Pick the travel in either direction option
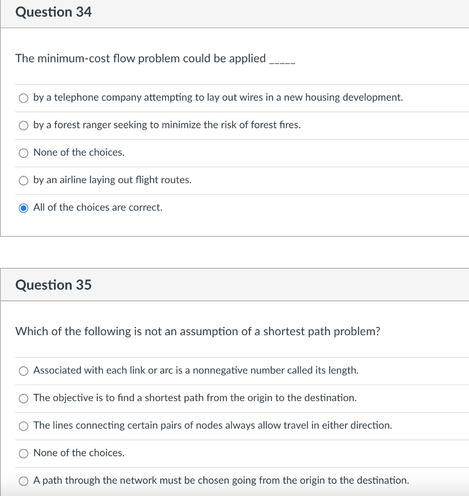The width and height of the screenshot is (469, 496). tap(23, 426)
